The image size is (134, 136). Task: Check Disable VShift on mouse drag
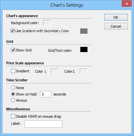click(x=13, y=116)
